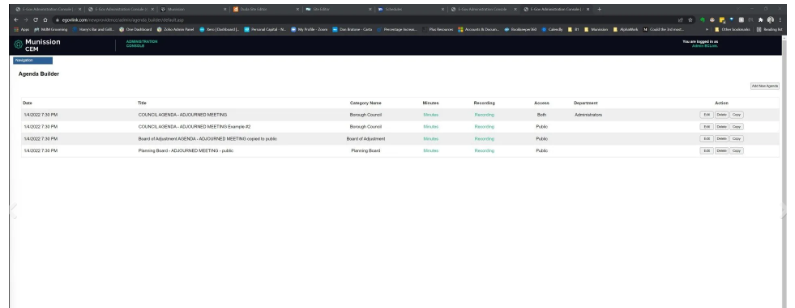Open the Chrome three-dot menu
Viewport: 795px width, 308px height.
(x=780, y=19)
